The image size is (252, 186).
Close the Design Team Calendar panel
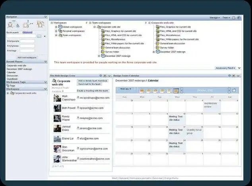(x=234, y=76)
